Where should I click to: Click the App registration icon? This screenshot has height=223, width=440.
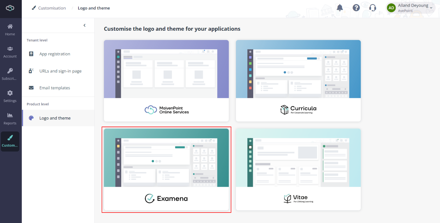(31, 54)
